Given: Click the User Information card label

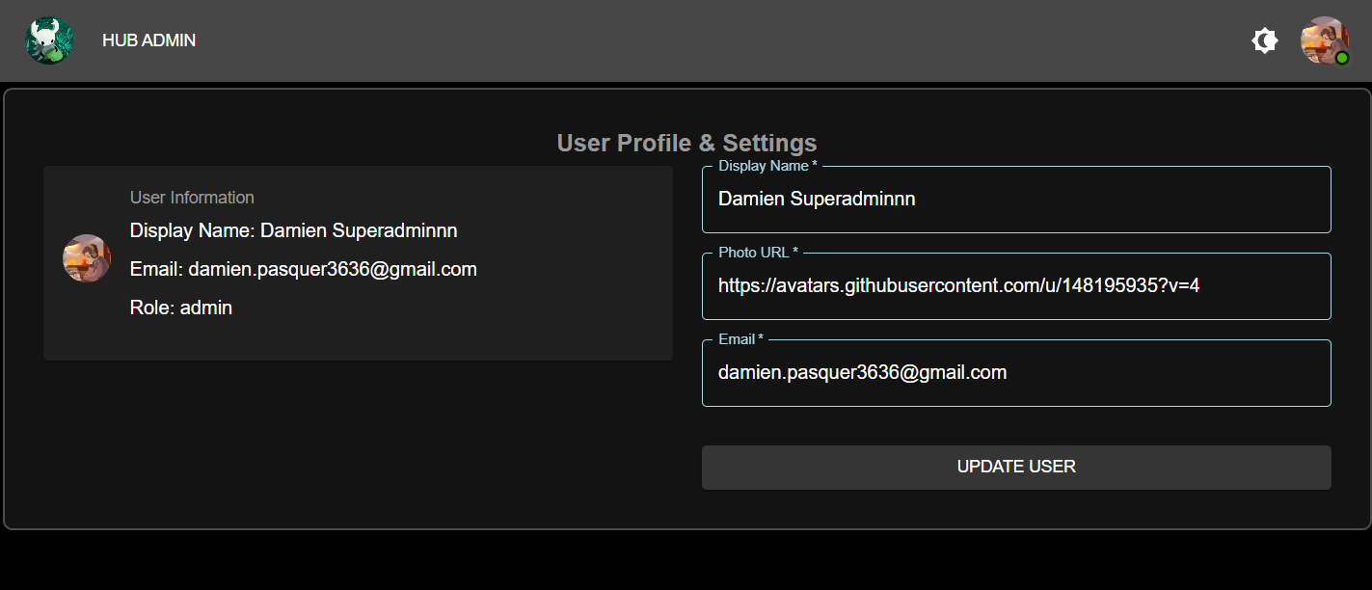Looking at the screenshot, I should 192,198.
